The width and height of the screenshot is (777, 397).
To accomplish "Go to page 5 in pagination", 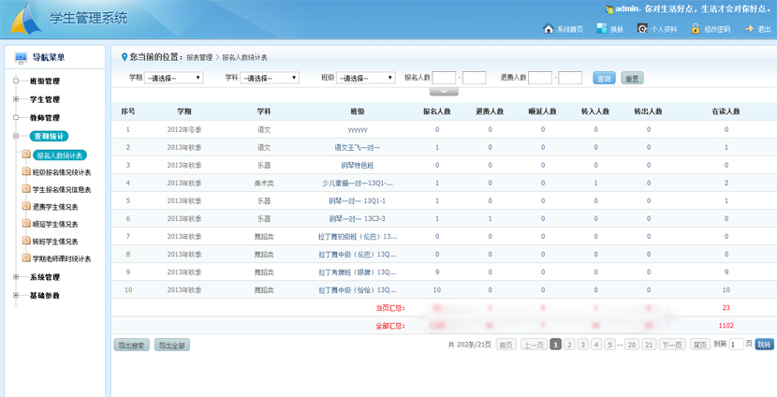I will [610, 345].
